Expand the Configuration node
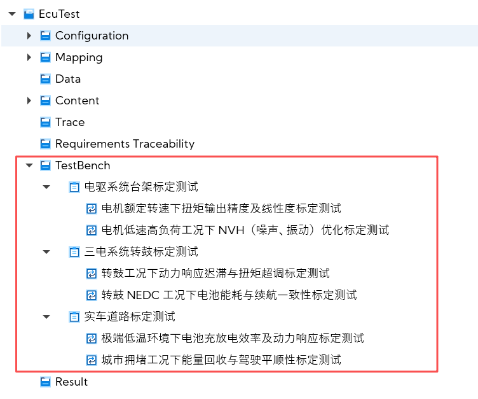Viewport: 478px width, 399px height. [29, 36]
